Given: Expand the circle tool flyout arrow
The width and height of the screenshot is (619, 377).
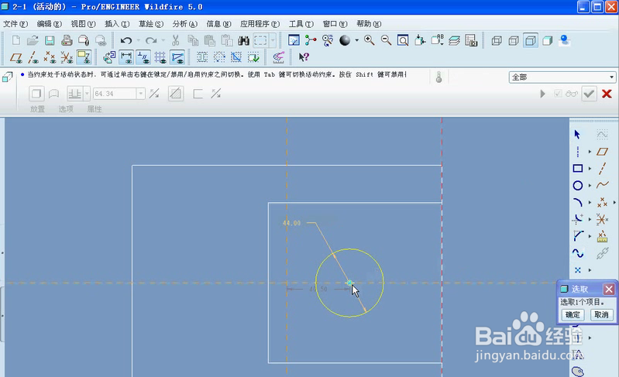Looking at the screenshot, I should [x=590, y=185].
